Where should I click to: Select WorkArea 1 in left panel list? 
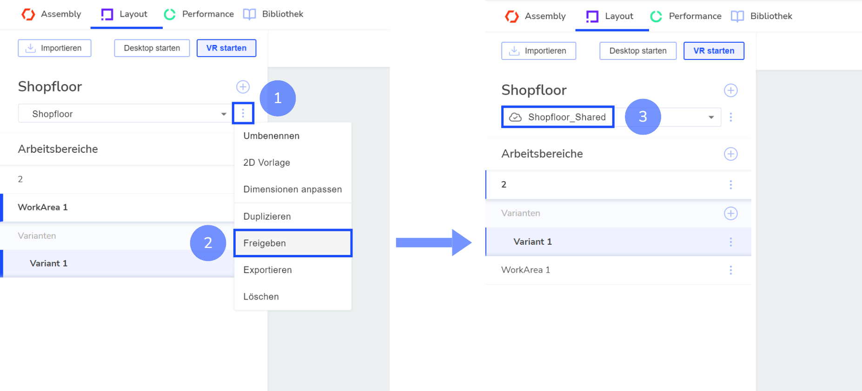coord(43,208)
